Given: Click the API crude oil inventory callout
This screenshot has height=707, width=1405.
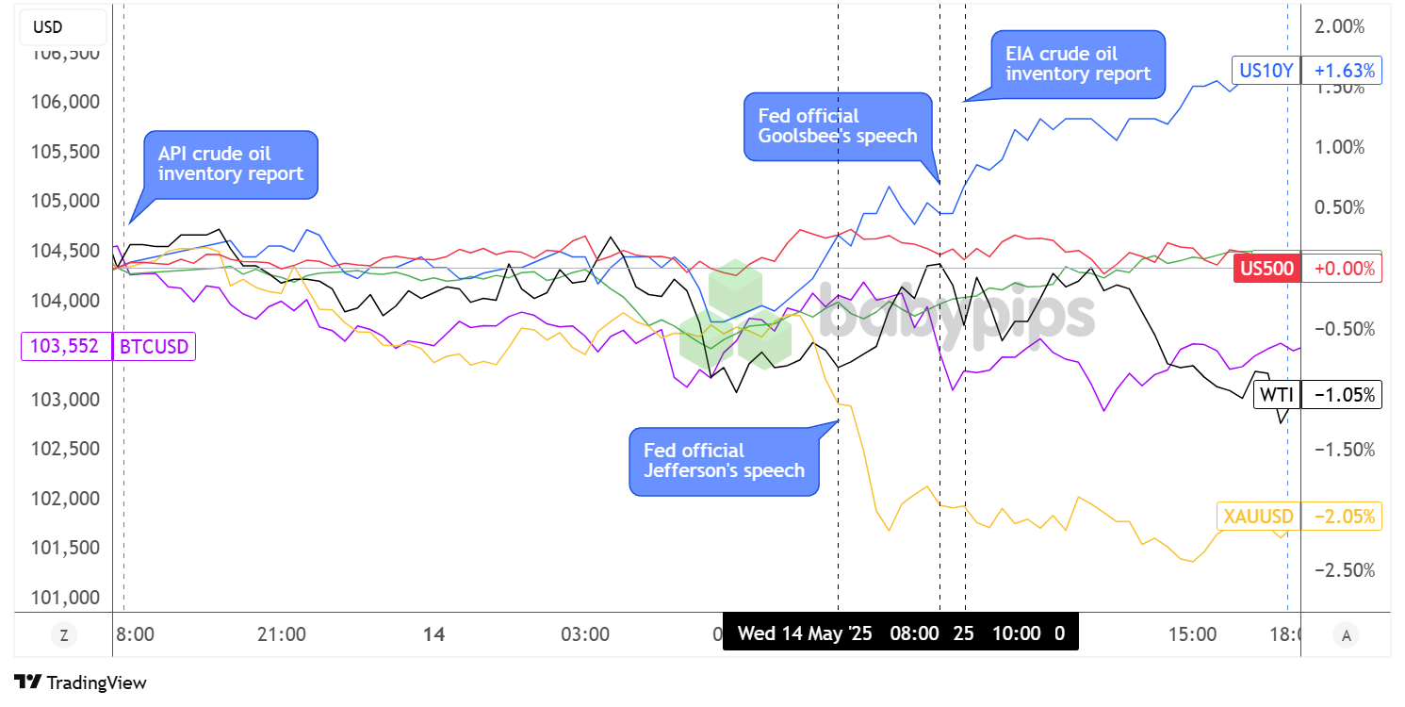Looking at the screenshot, I should (x=230, y=164).
